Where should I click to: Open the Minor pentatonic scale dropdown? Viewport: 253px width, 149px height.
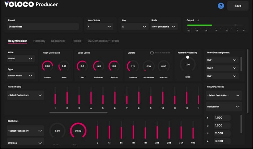164,27
